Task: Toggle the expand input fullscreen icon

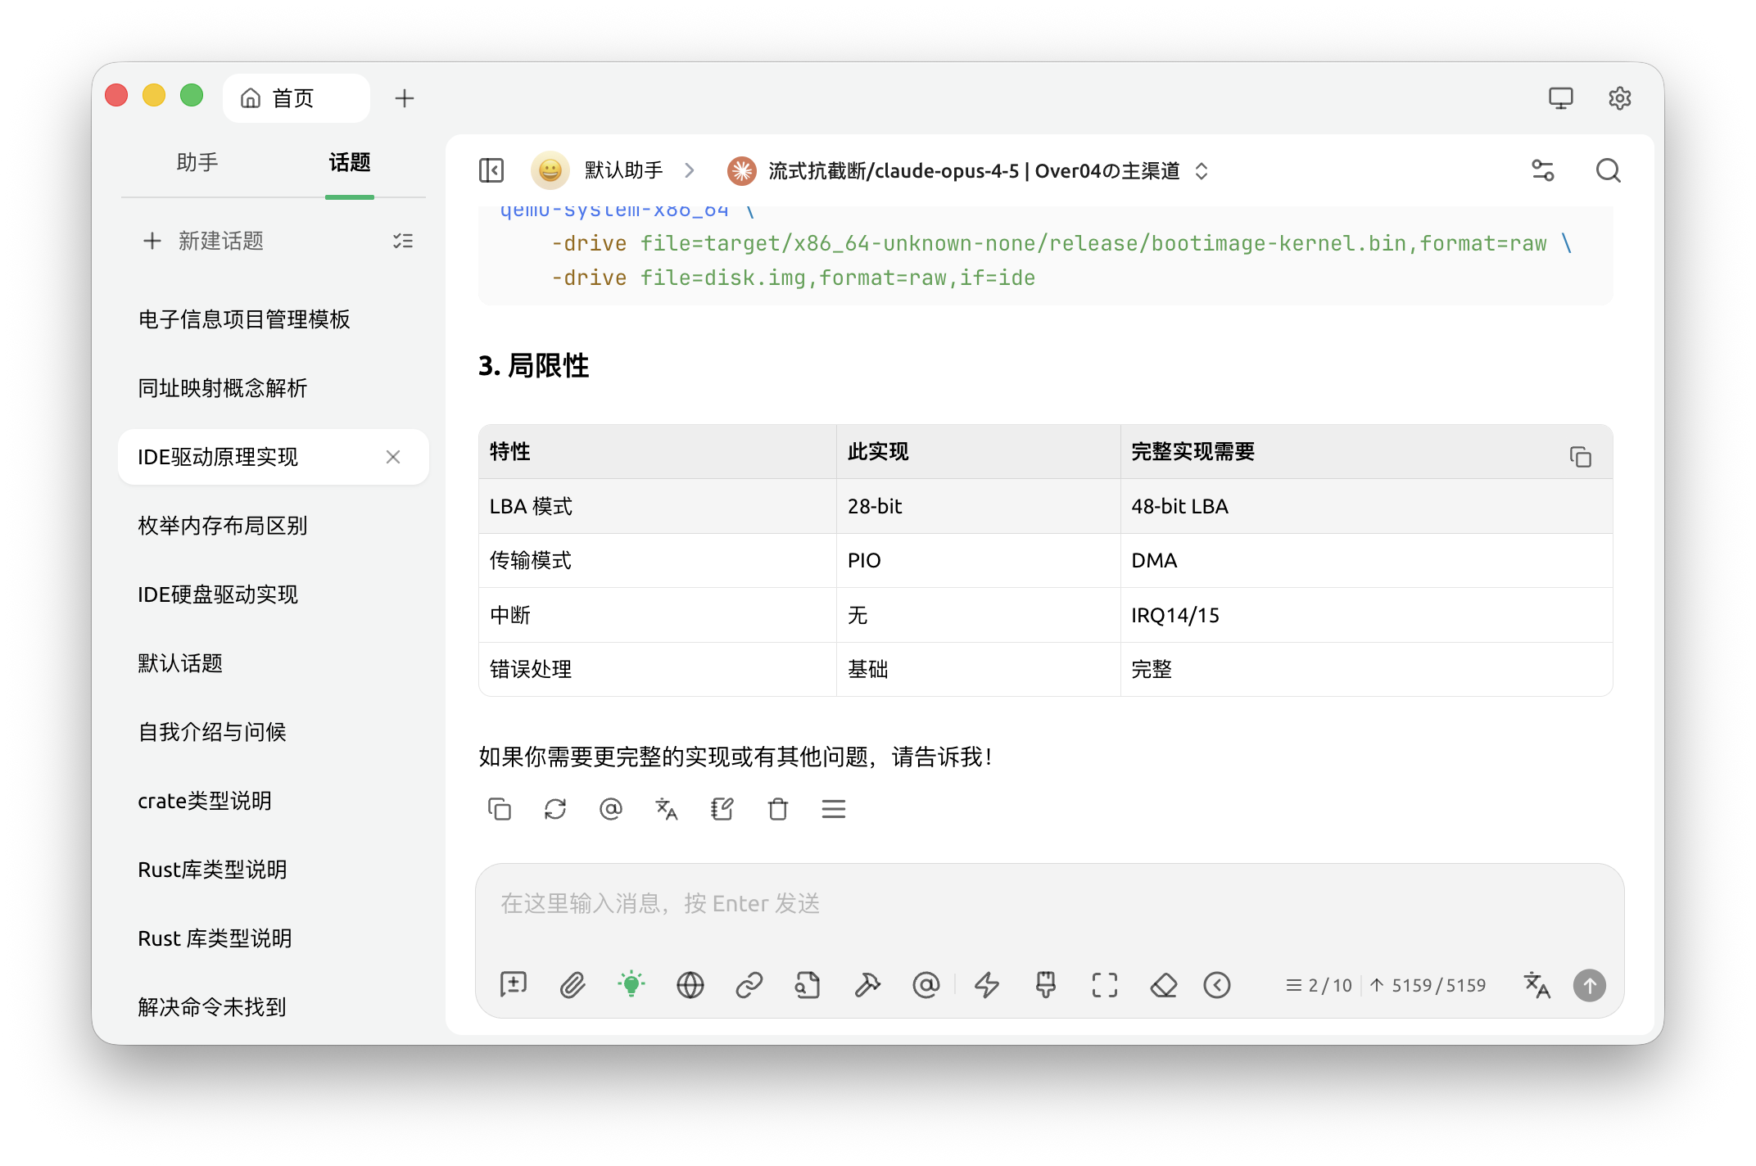Action: [x=1105, y=985]
